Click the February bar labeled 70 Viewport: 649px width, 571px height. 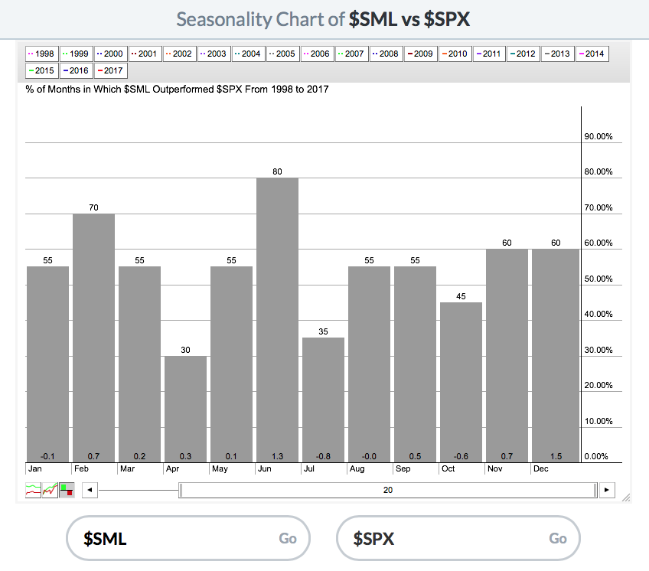click(x=93, y=338)
